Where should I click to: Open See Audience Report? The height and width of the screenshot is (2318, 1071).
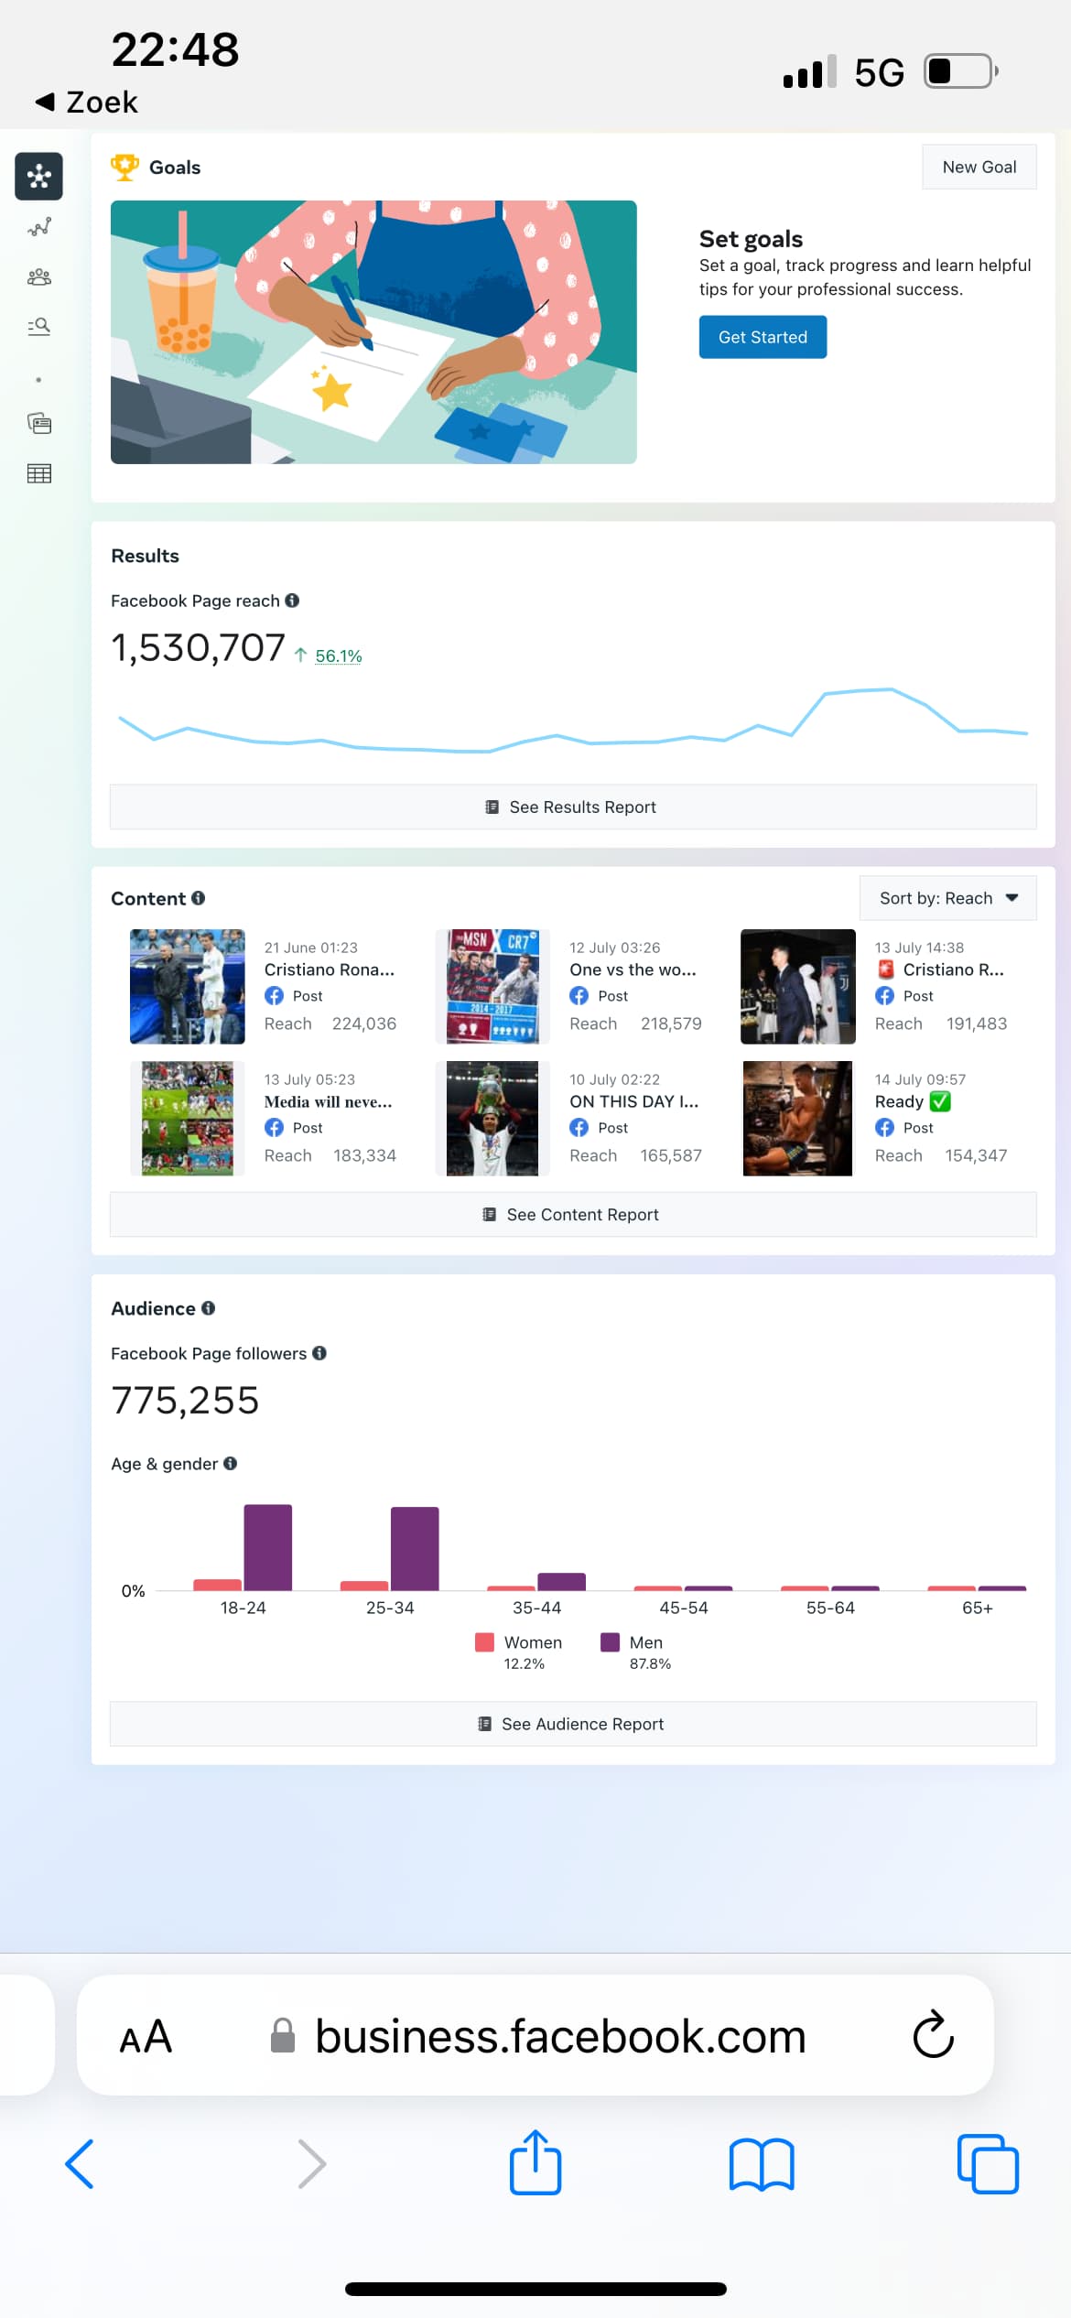[572, 1724]
